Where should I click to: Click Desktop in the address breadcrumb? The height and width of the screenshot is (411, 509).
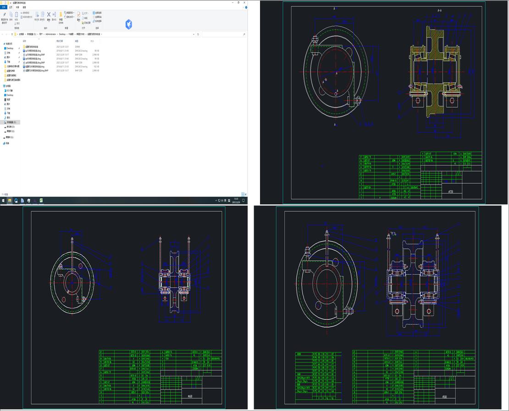62,34
